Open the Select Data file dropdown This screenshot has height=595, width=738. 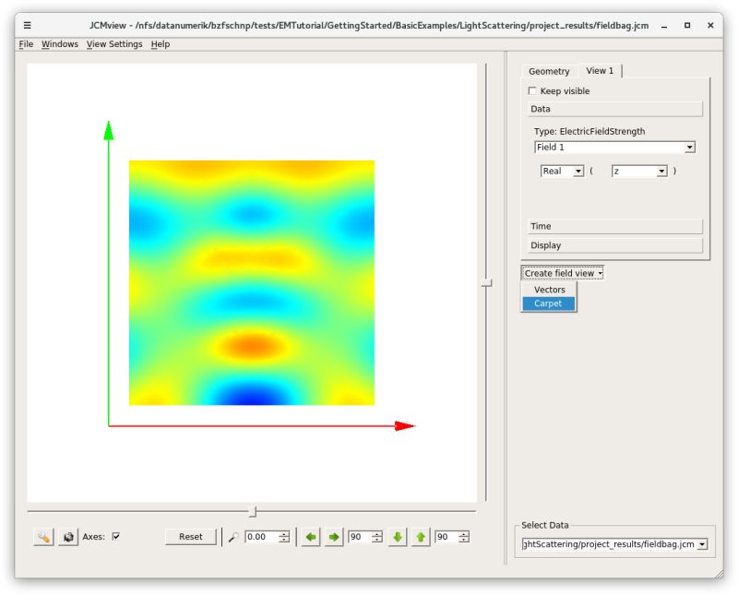click(x=614, y=544)
